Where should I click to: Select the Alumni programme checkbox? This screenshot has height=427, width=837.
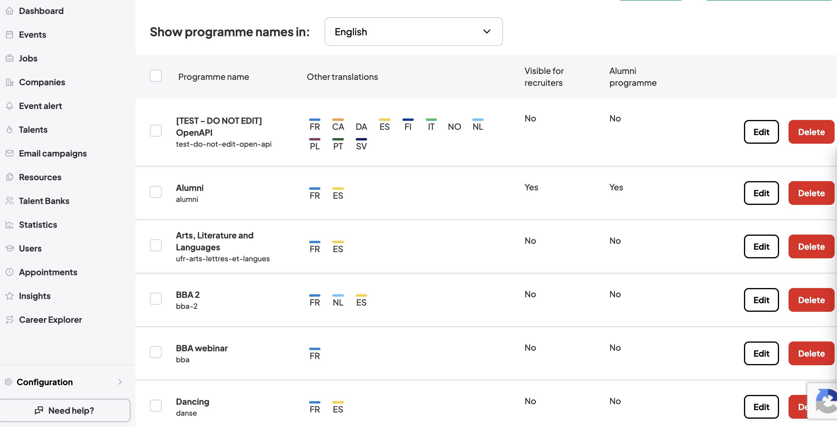[156, 192]
